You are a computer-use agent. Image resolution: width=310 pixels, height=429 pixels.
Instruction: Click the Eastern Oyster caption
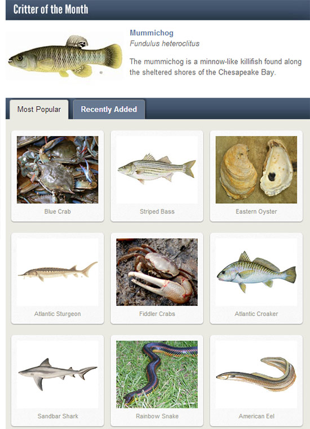(x=256, y=212)
